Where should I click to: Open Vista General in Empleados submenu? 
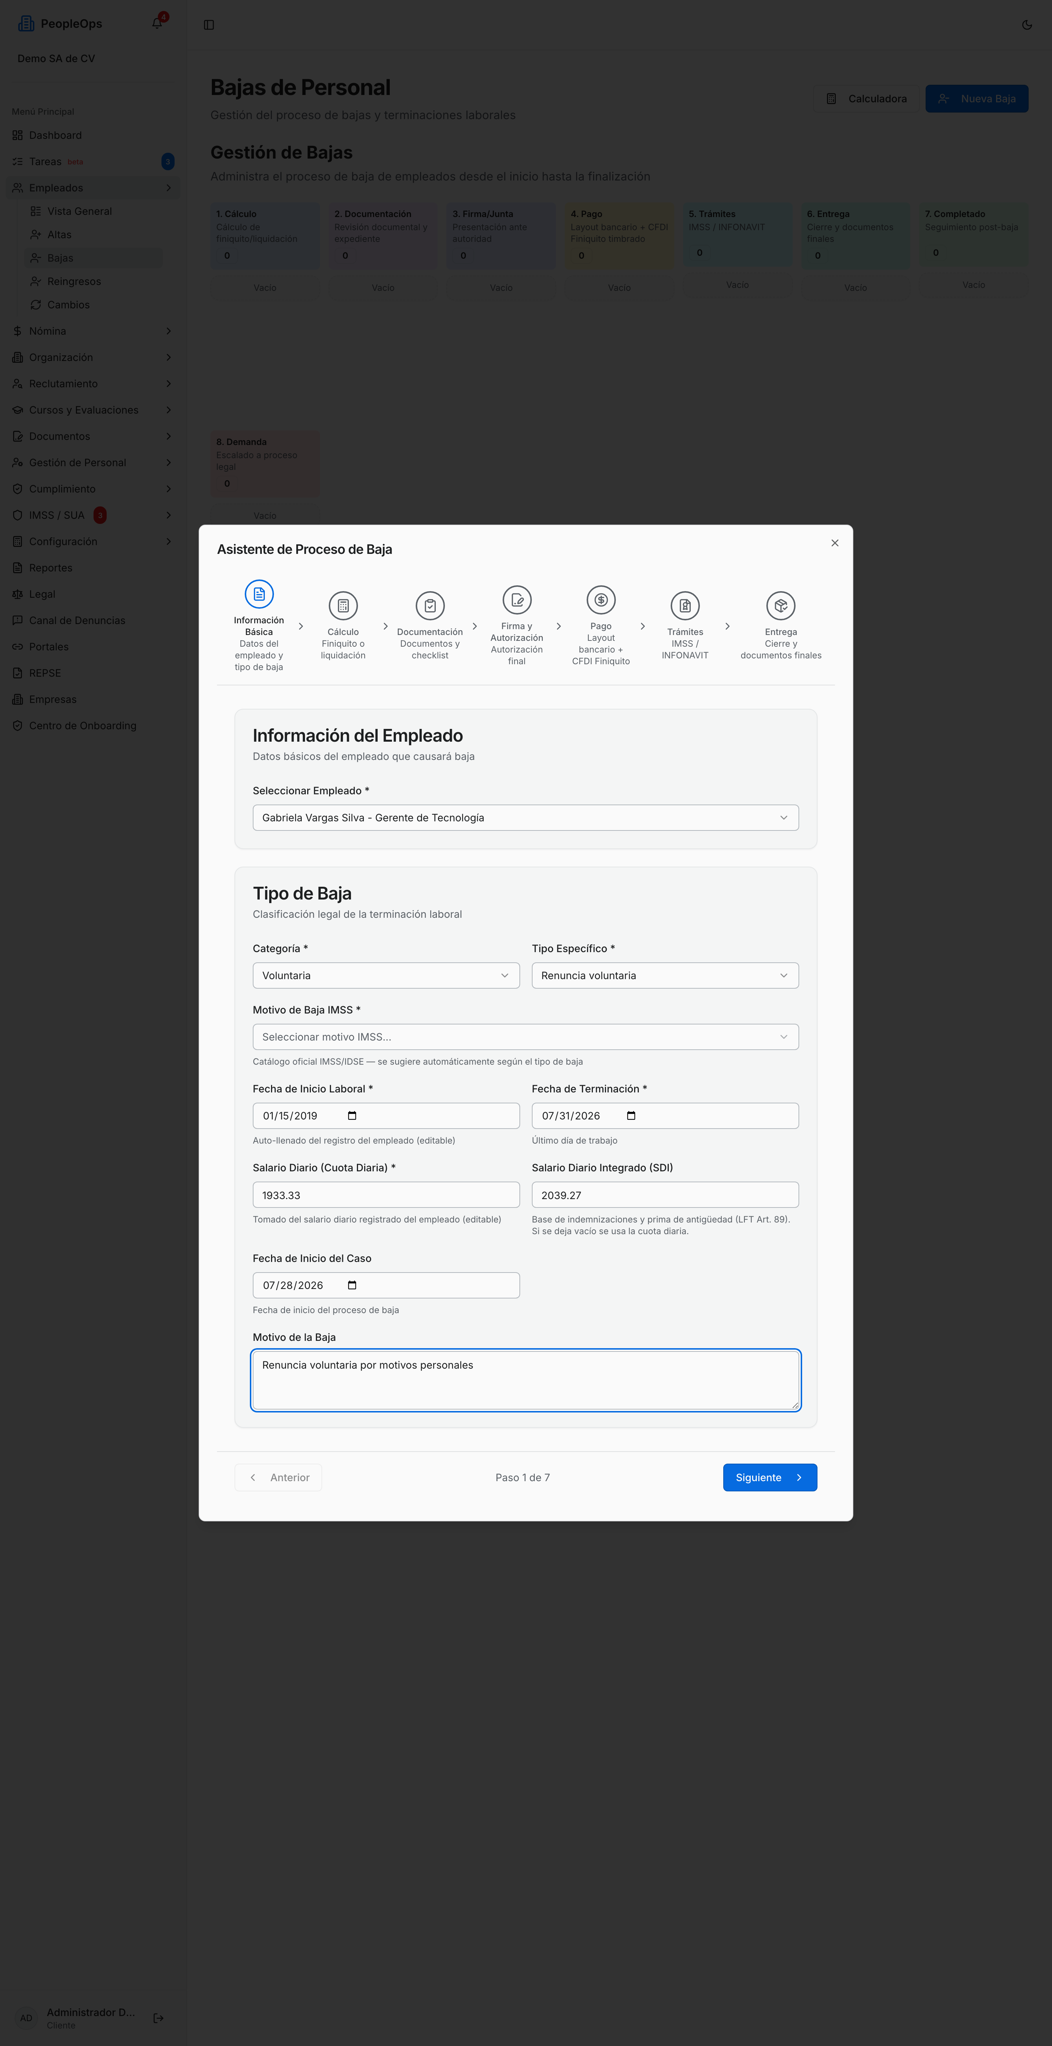coord(93,211)
